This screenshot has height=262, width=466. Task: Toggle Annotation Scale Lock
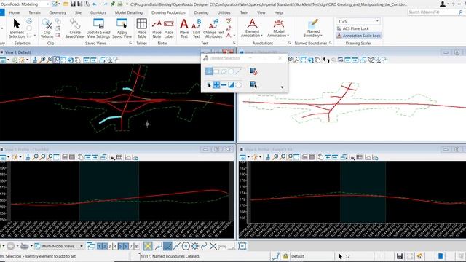click(x=359, y=36)
